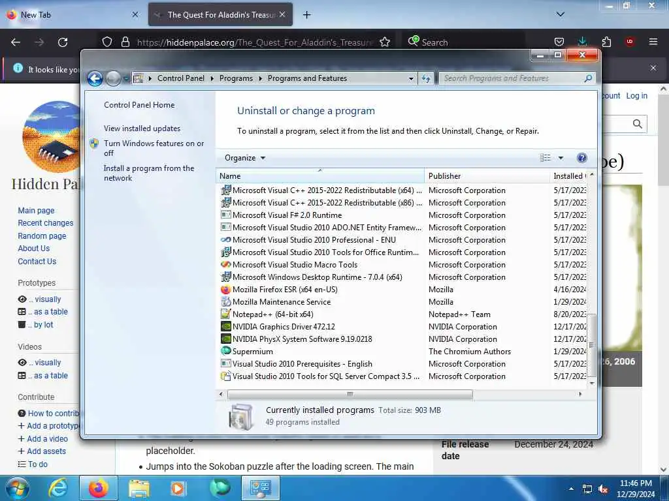The image size is (669, 501).
Task: Click the search magnifier in Search Programs box
Action: click(x=588, y=78)
